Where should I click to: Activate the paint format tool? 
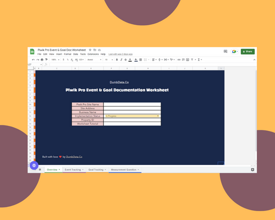click(x=46, y=59)
